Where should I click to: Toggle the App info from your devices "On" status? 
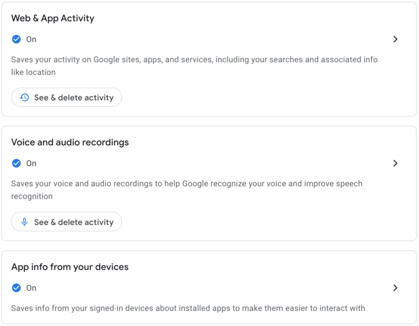(32, 288)
